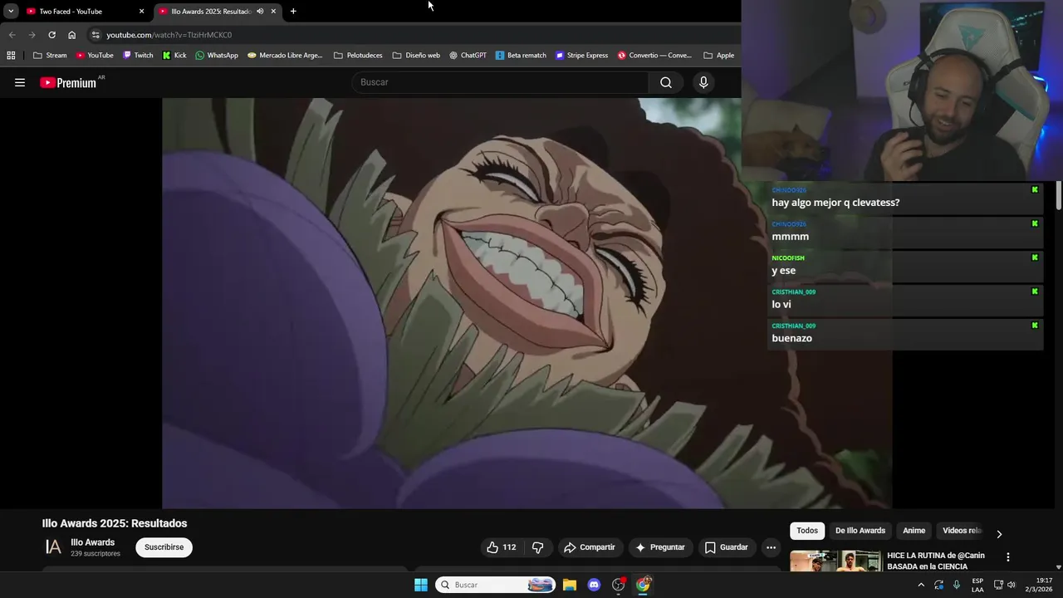1063x598 pixels.
Task: Select the De Illo Awards filter chip
Action: (860, 531)
